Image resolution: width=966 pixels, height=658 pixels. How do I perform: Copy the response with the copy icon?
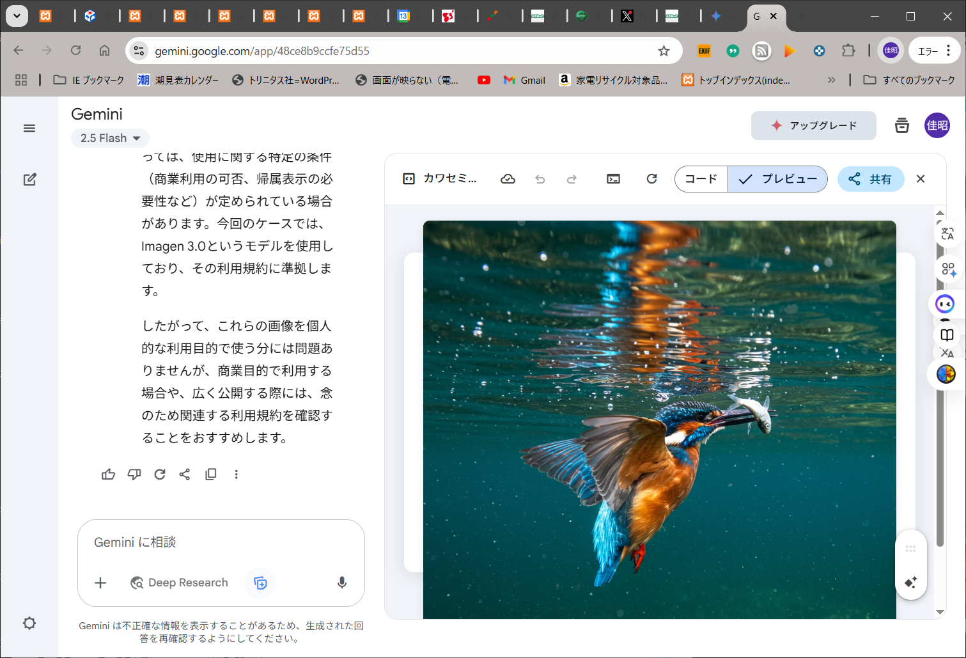210,474
